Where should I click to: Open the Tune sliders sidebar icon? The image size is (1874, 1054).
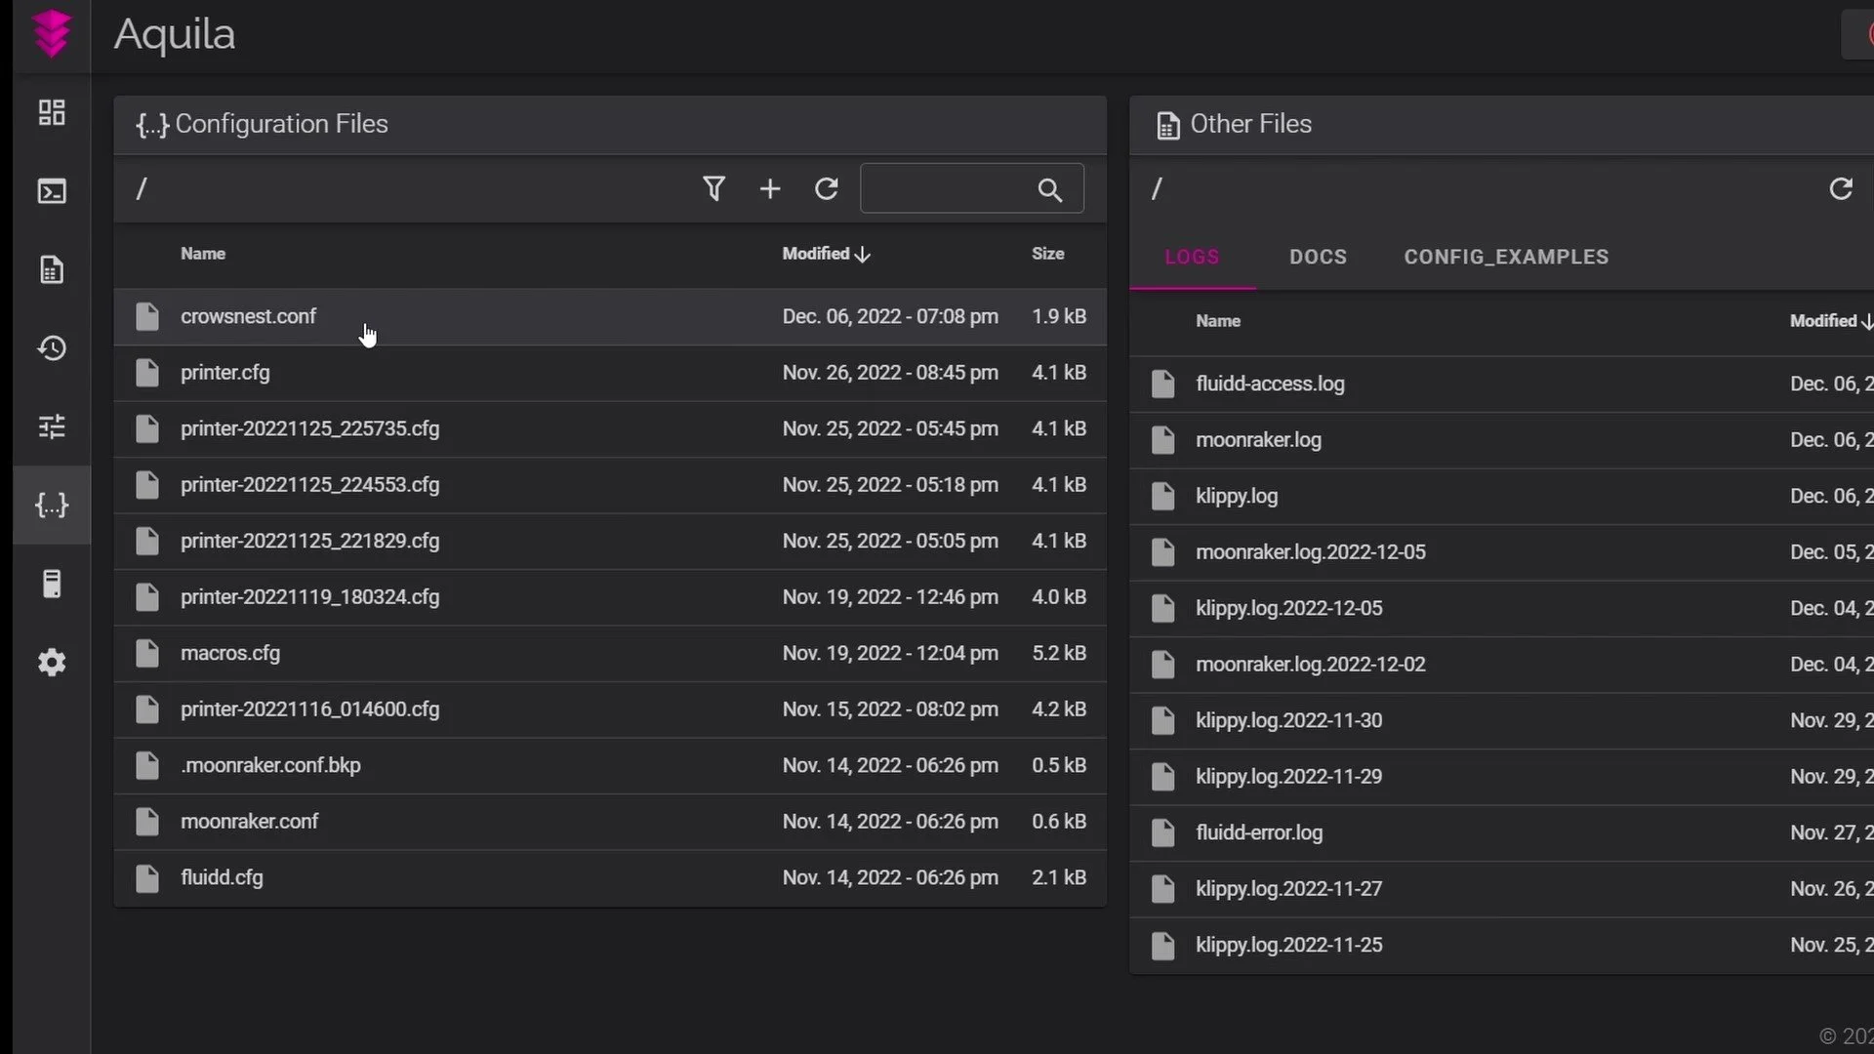click(x=52, y=426)
